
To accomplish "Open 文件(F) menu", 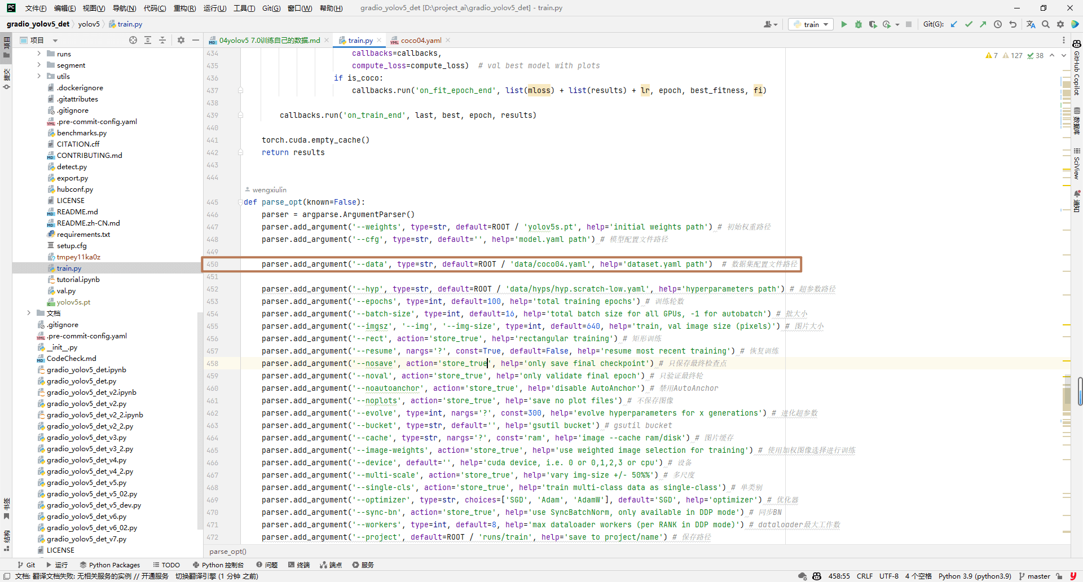I will click(36, 8).
